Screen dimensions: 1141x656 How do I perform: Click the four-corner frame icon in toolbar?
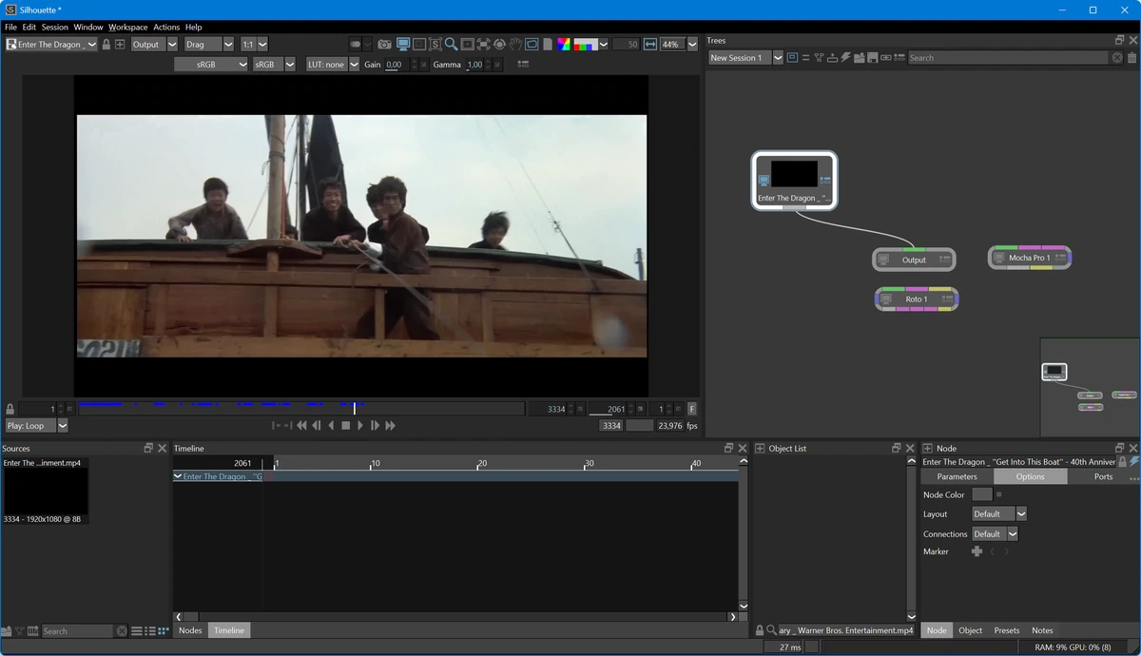click(483, 44)
